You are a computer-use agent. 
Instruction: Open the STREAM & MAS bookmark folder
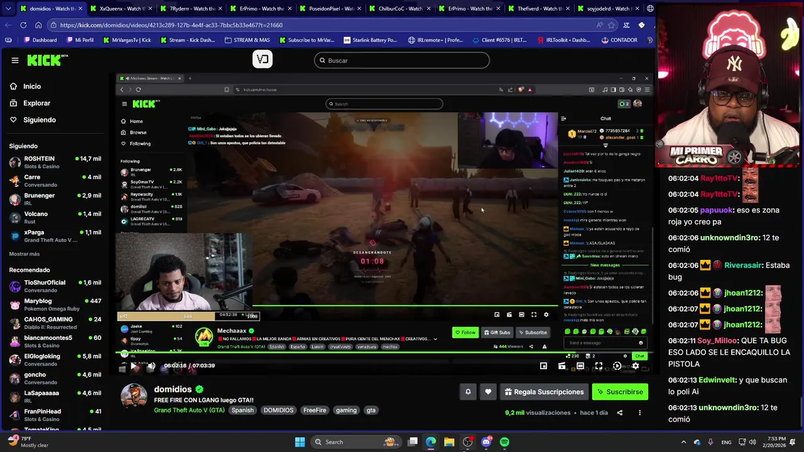point(247,40)
